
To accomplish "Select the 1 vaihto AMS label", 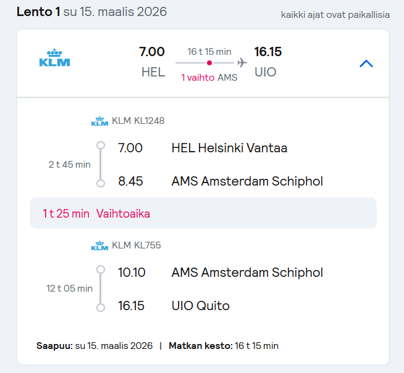I will [209, 78].
